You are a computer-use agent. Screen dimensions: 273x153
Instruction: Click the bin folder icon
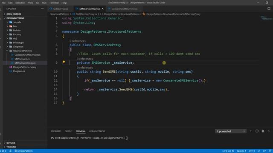point(11,26)
